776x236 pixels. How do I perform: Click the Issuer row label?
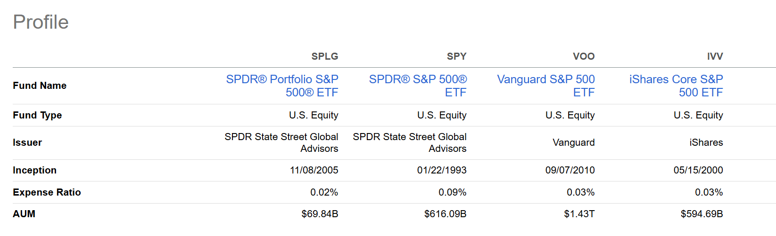[27, 142]
